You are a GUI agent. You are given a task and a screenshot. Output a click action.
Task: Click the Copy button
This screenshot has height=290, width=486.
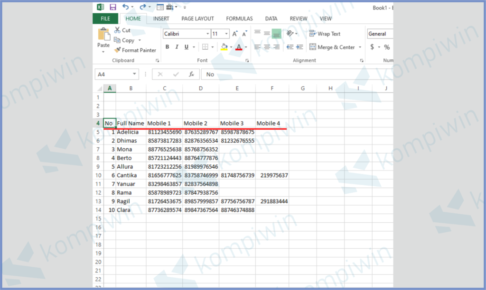click(x=125, y=40)
